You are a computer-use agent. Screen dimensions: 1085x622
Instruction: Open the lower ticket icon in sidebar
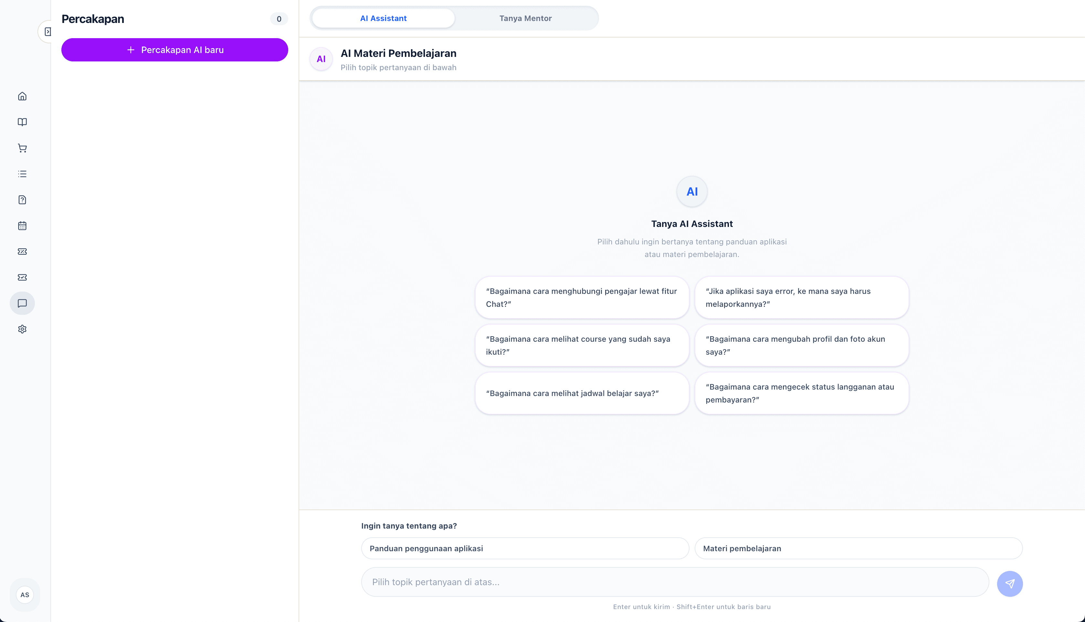tap(22, 277)
